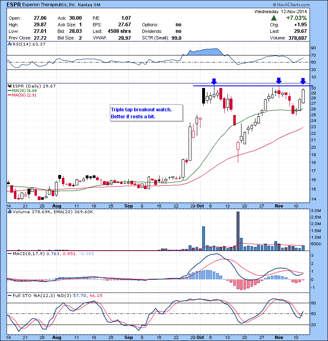328x341 pixels.
Task: Click the VWAP value 28.97
Action: tap(125, 38)
